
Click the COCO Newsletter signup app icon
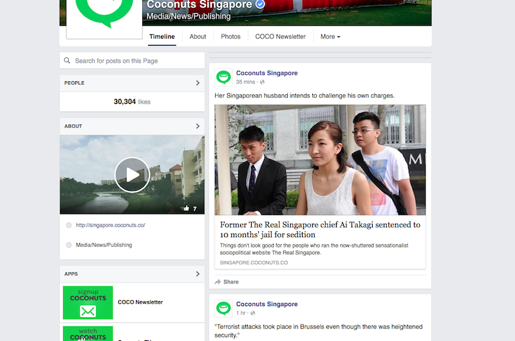tap(88, 302)
